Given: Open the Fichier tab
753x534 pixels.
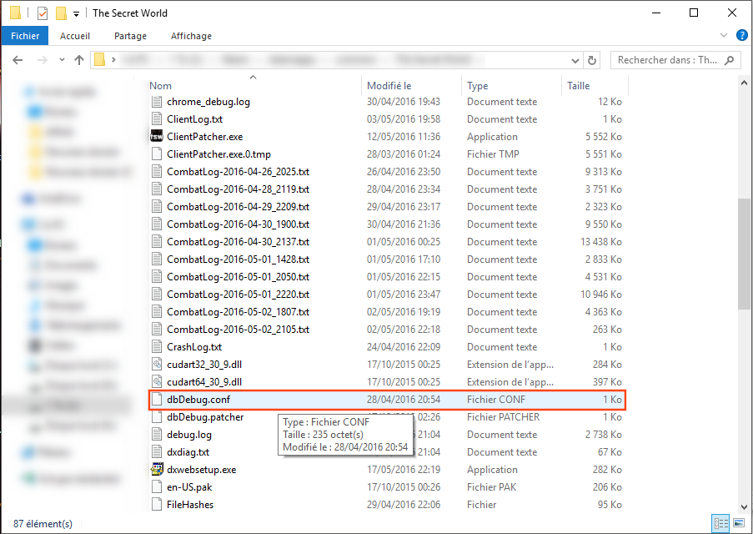Looking at the screenshot, I should (25, 36).
